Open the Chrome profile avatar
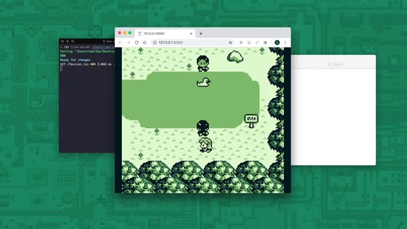The width and height of the screenshot is (407, 229). [x=277, y=43]
